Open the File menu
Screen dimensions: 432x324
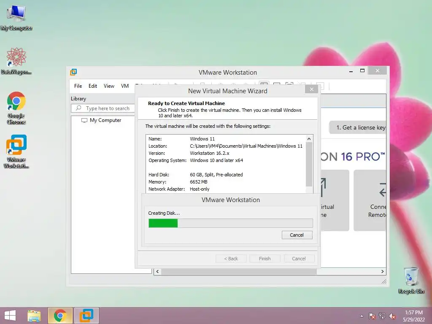pos(78,86)
